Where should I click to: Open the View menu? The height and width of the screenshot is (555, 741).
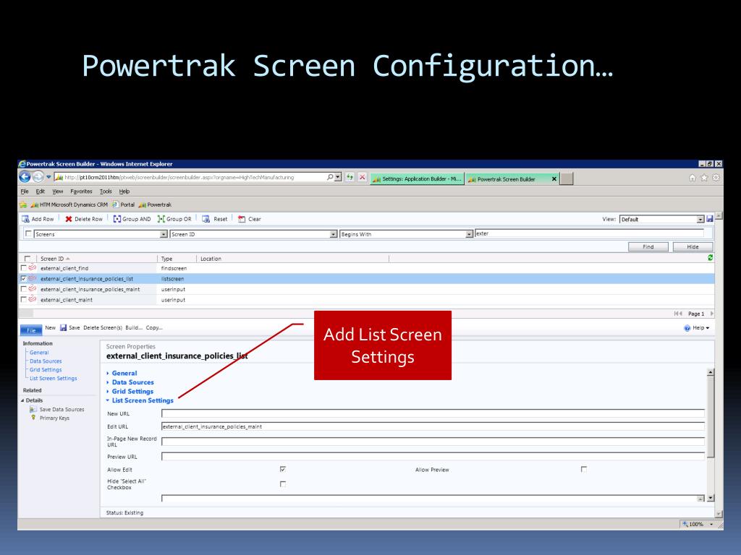pos(58,192)
